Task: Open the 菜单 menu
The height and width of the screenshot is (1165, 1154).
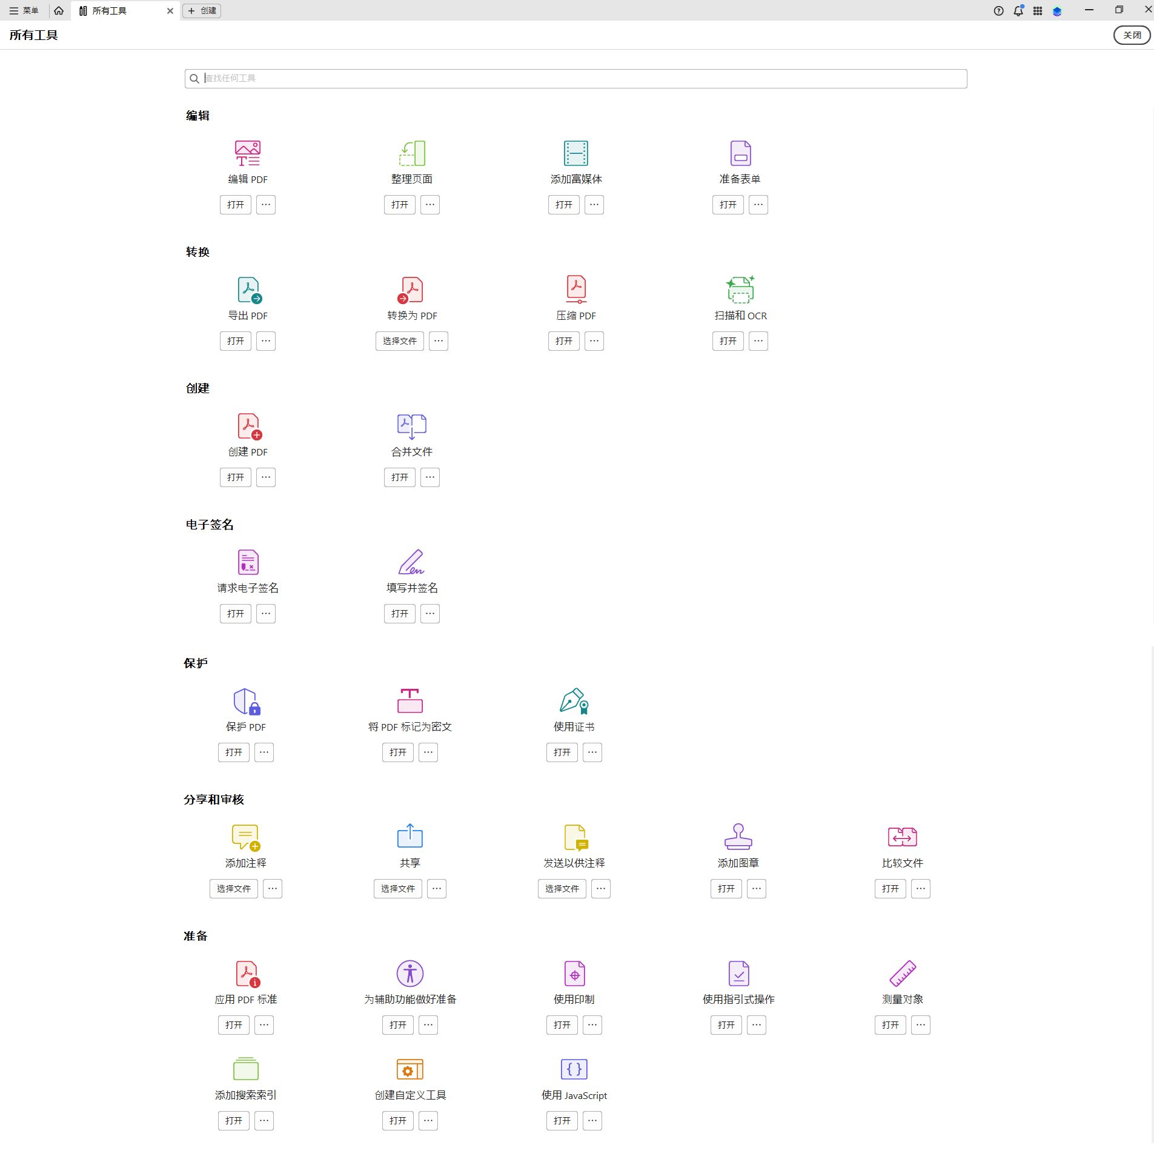Action: click(x=24, y=10)
